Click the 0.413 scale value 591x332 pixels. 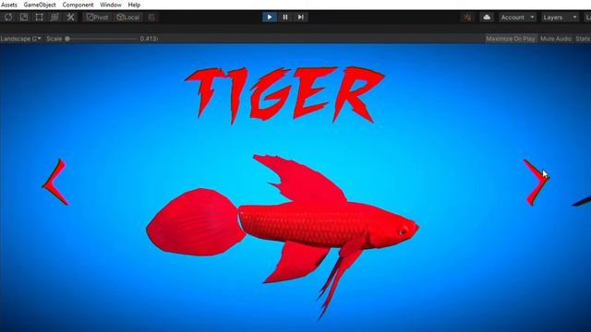pos(149,39)
